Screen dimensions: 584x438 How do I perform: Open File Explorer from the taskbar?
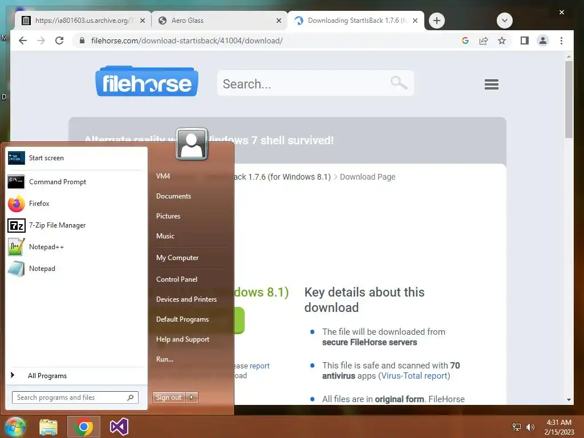pyautogui.click(x=48, y=427)
